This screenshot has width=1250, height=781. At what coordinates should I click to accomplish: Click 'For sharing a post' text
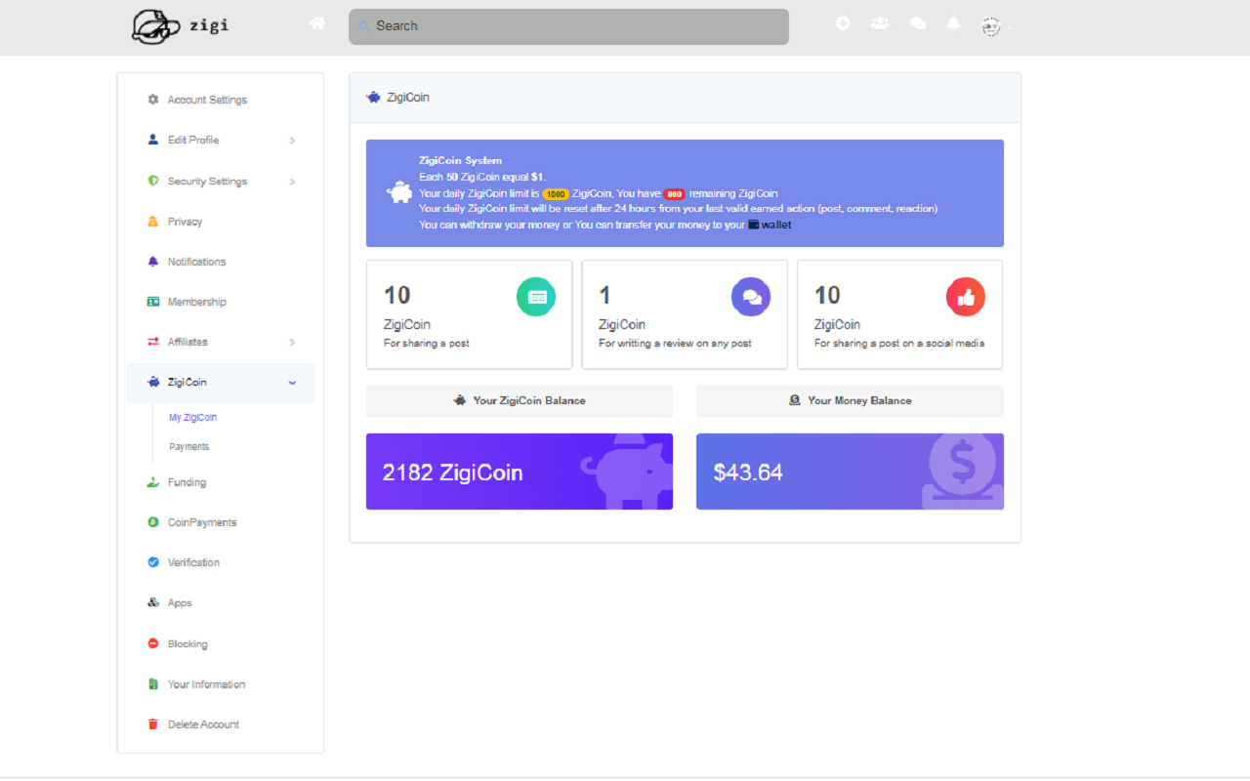pos(427,344)
